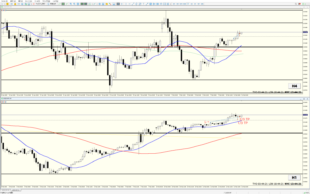The height and width of the screenshot is (194, 310).
Task: Open the チャート (Chart) menu
Action: (28, 1)
